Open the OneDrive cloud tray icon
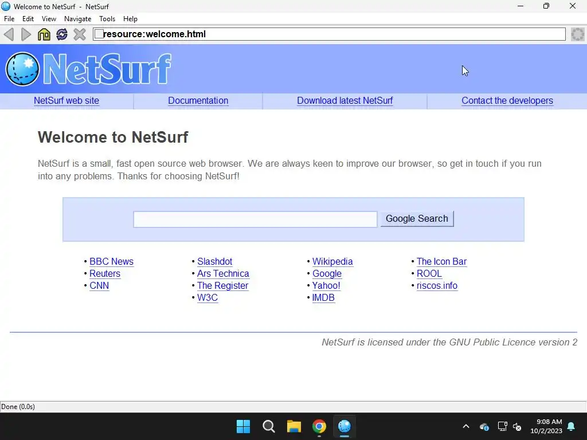587x440 pixels. point(484,426)
